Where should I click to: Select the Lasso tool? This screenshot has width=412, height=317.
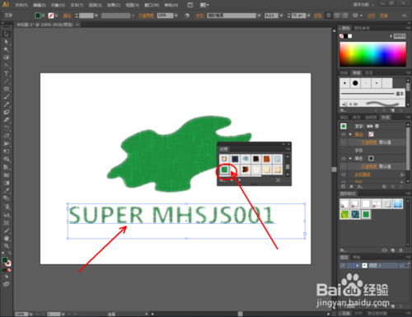pyautogui.click(x=7, y=58)
